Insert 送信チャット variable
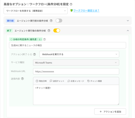 point(57,81)
